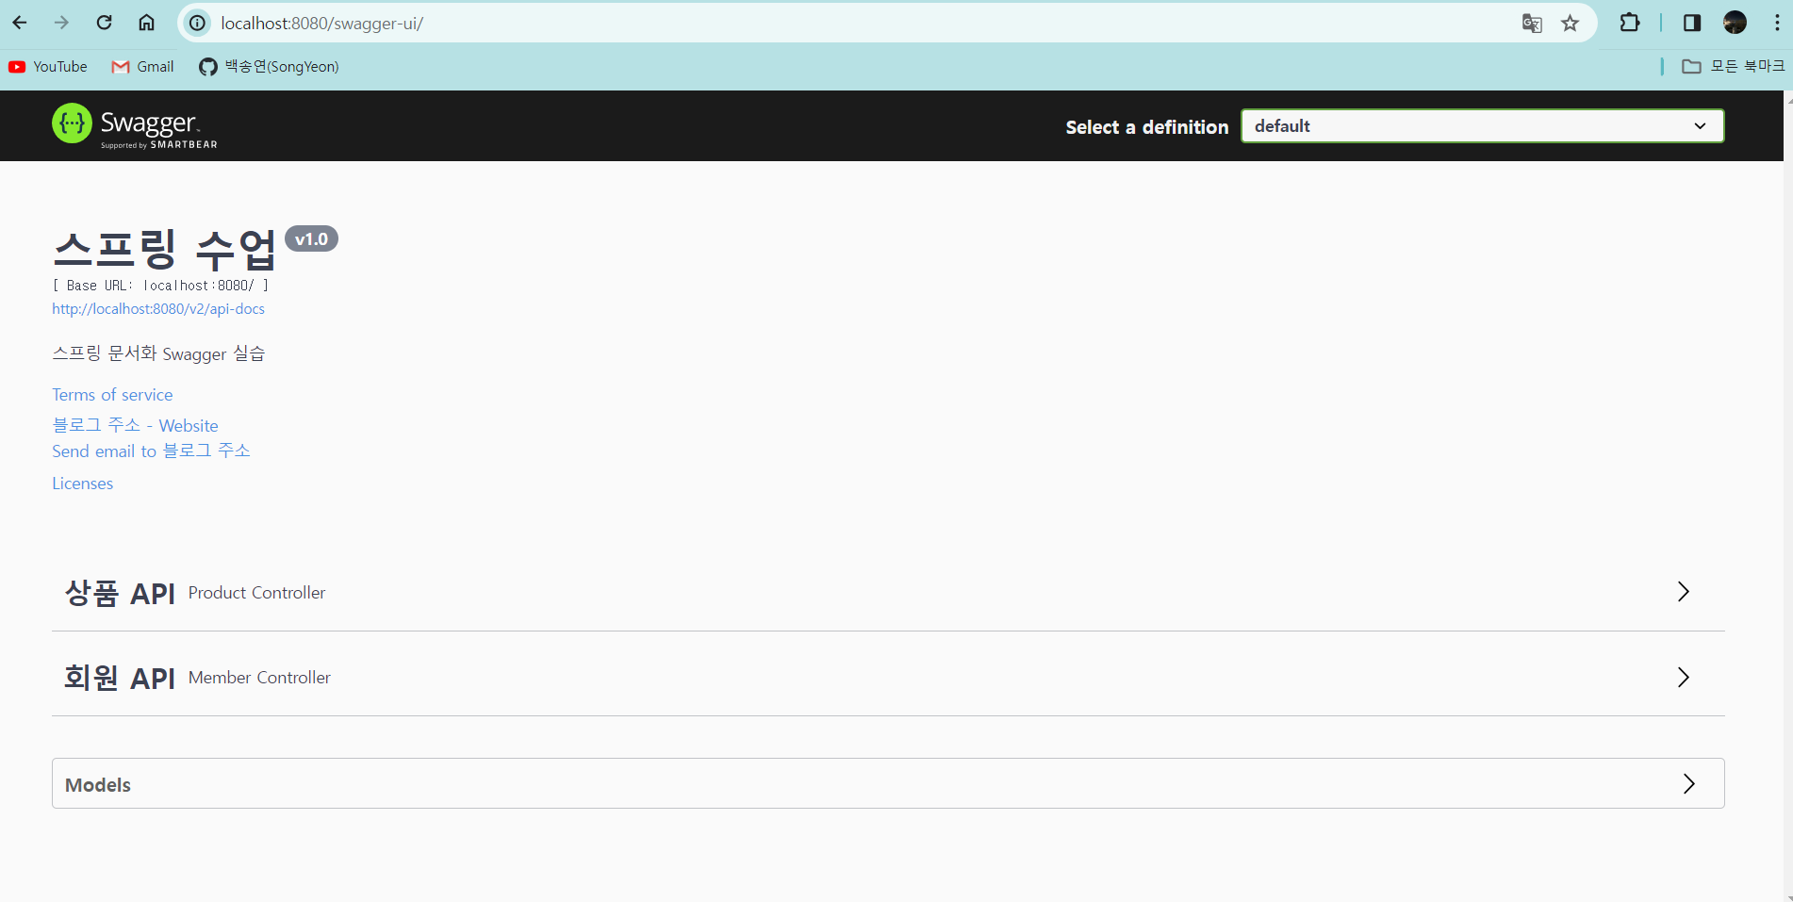
Task: Expand the 상품 API section title
Action: [120, 593]
